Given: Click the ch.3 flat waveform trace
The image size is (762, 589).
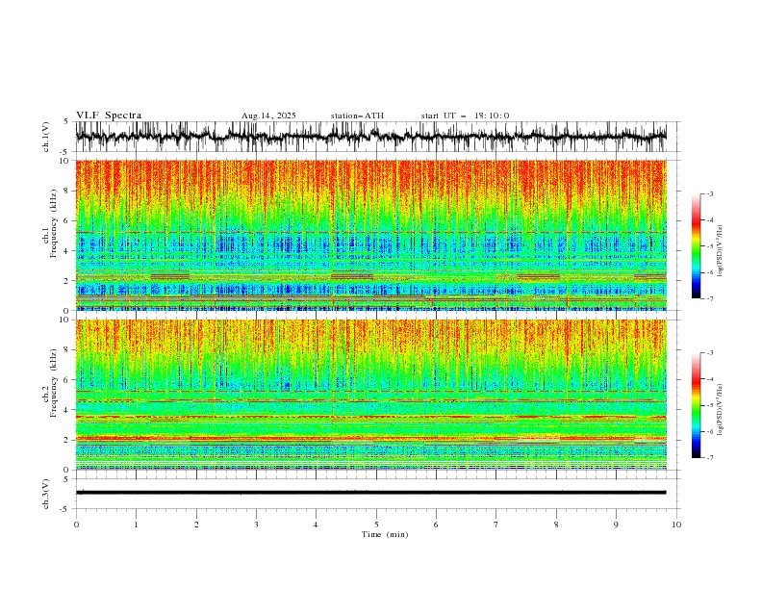Looking at the screenshot, I should pyautogui.click(x=371, y=493).
